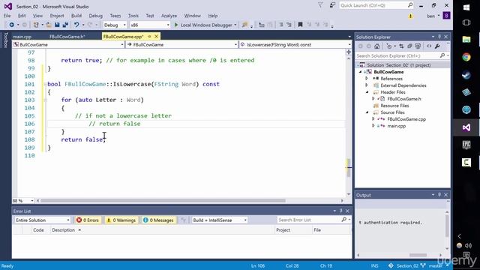Click the Collapse All icon in Solution Explorer
The height and width of the screenshot is (270, 480).
click(x=409, y=46)
